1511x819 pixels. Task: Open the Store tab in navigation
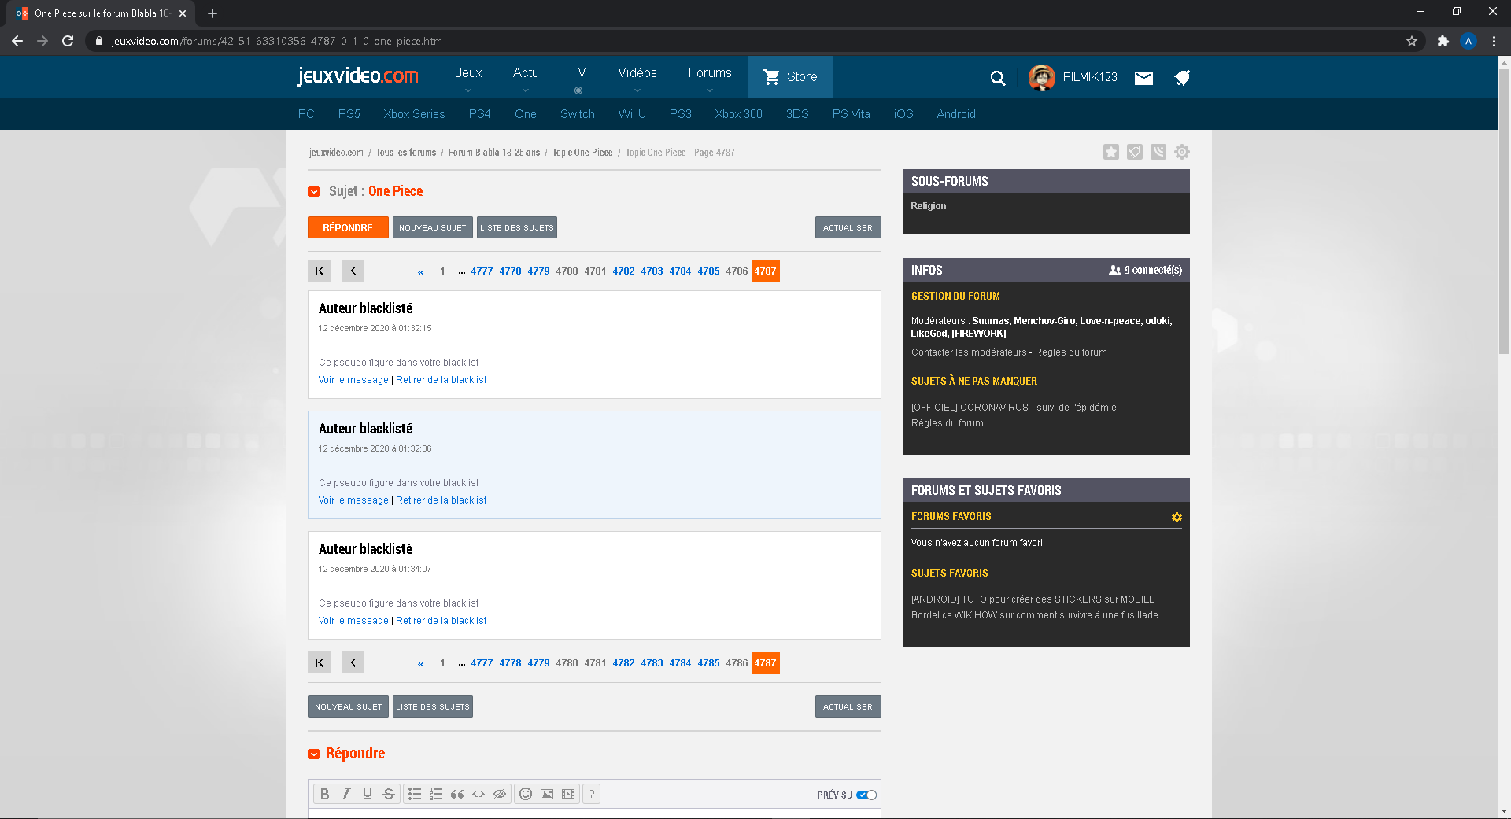click(790, 77)
